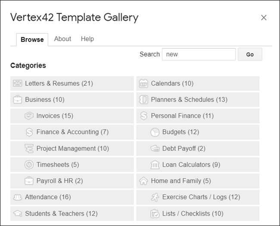
Task: Click the calendar icon beside Calendars
Action: tap(143, 84)
